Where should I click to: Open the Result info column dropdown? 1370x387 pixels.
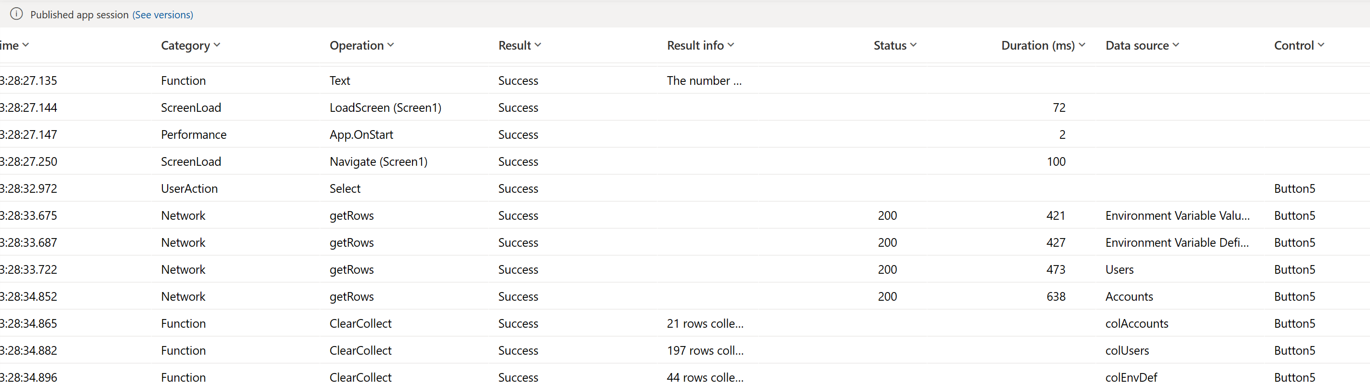click(x=730, y=45)
